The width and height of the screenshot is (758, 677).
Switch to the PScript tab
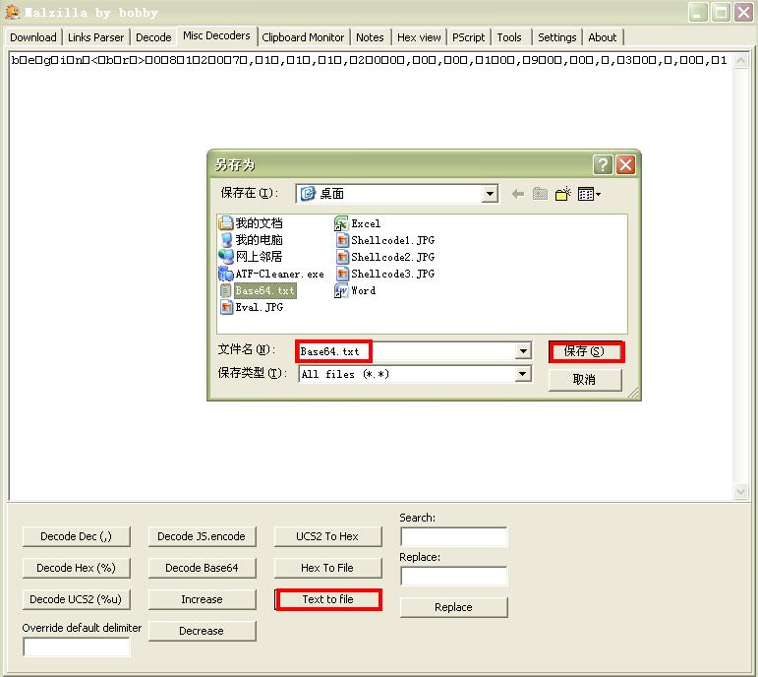tap(468, 37)
